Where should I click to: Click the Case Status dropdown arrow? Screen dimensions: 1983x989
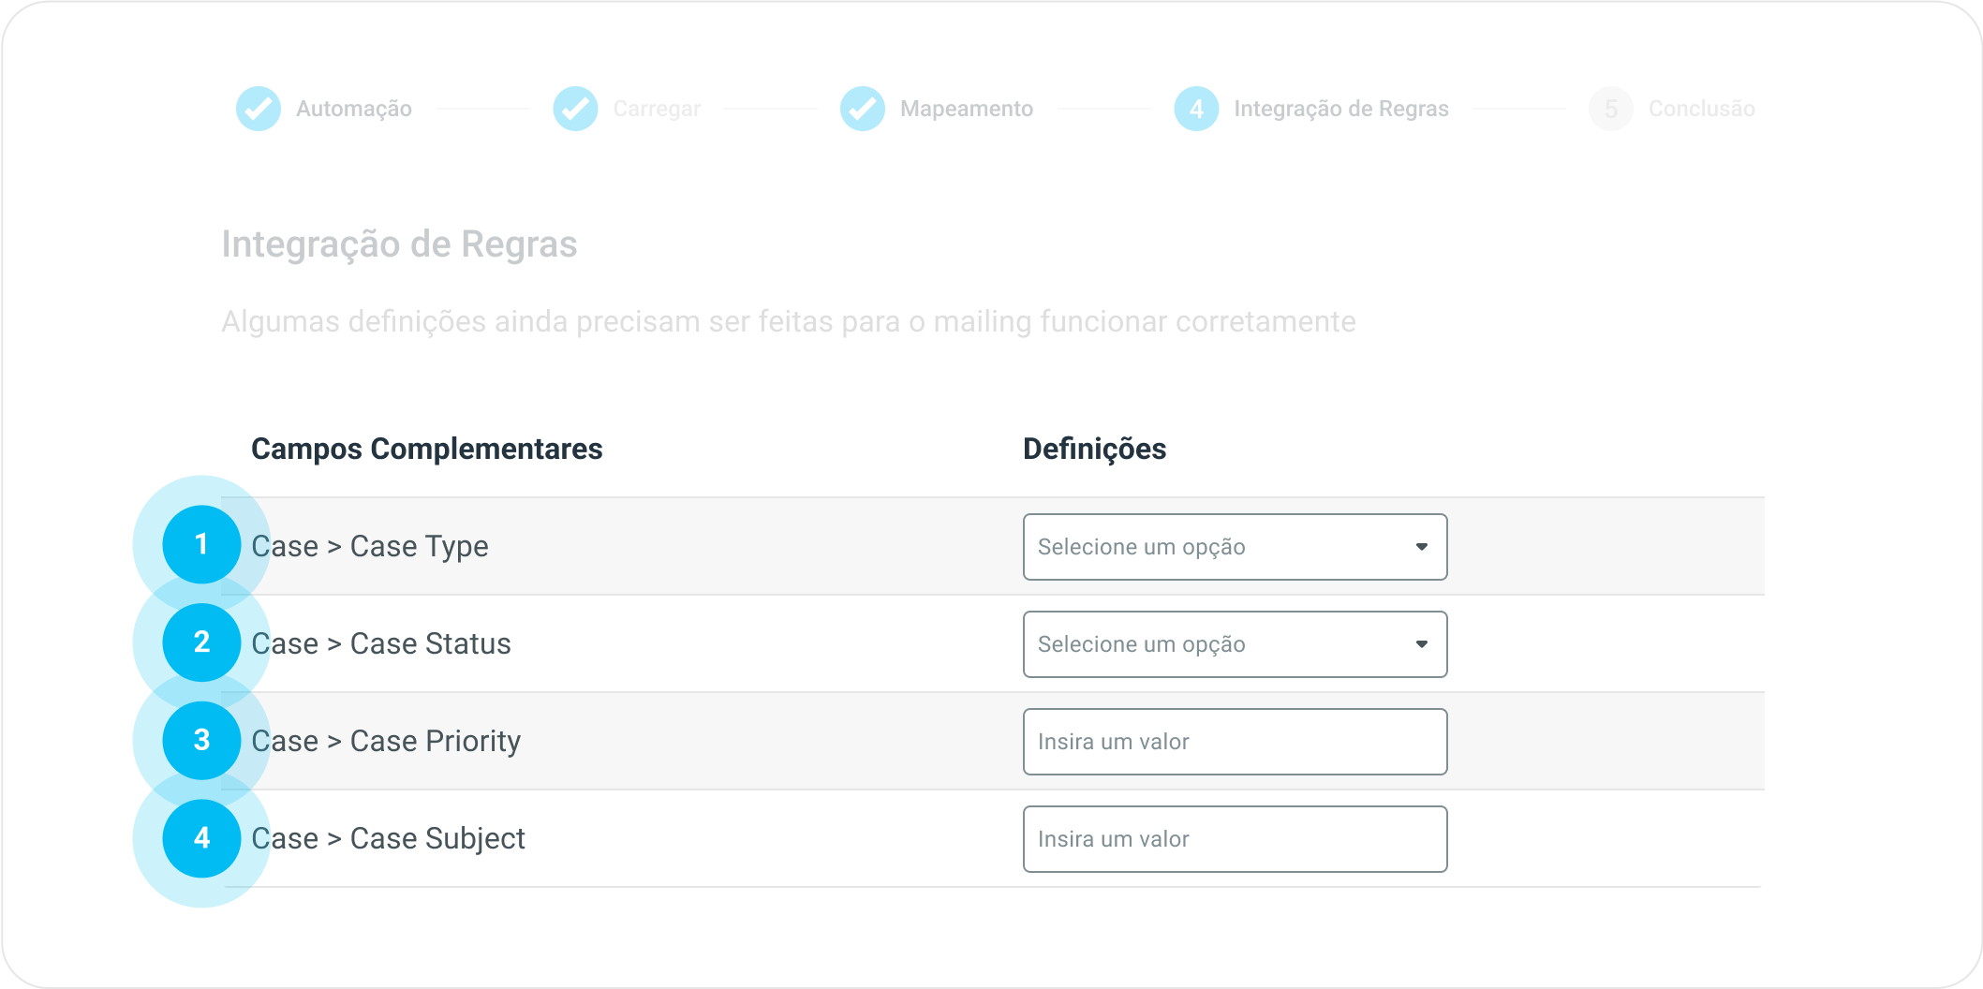click(x=1421, y=644)
